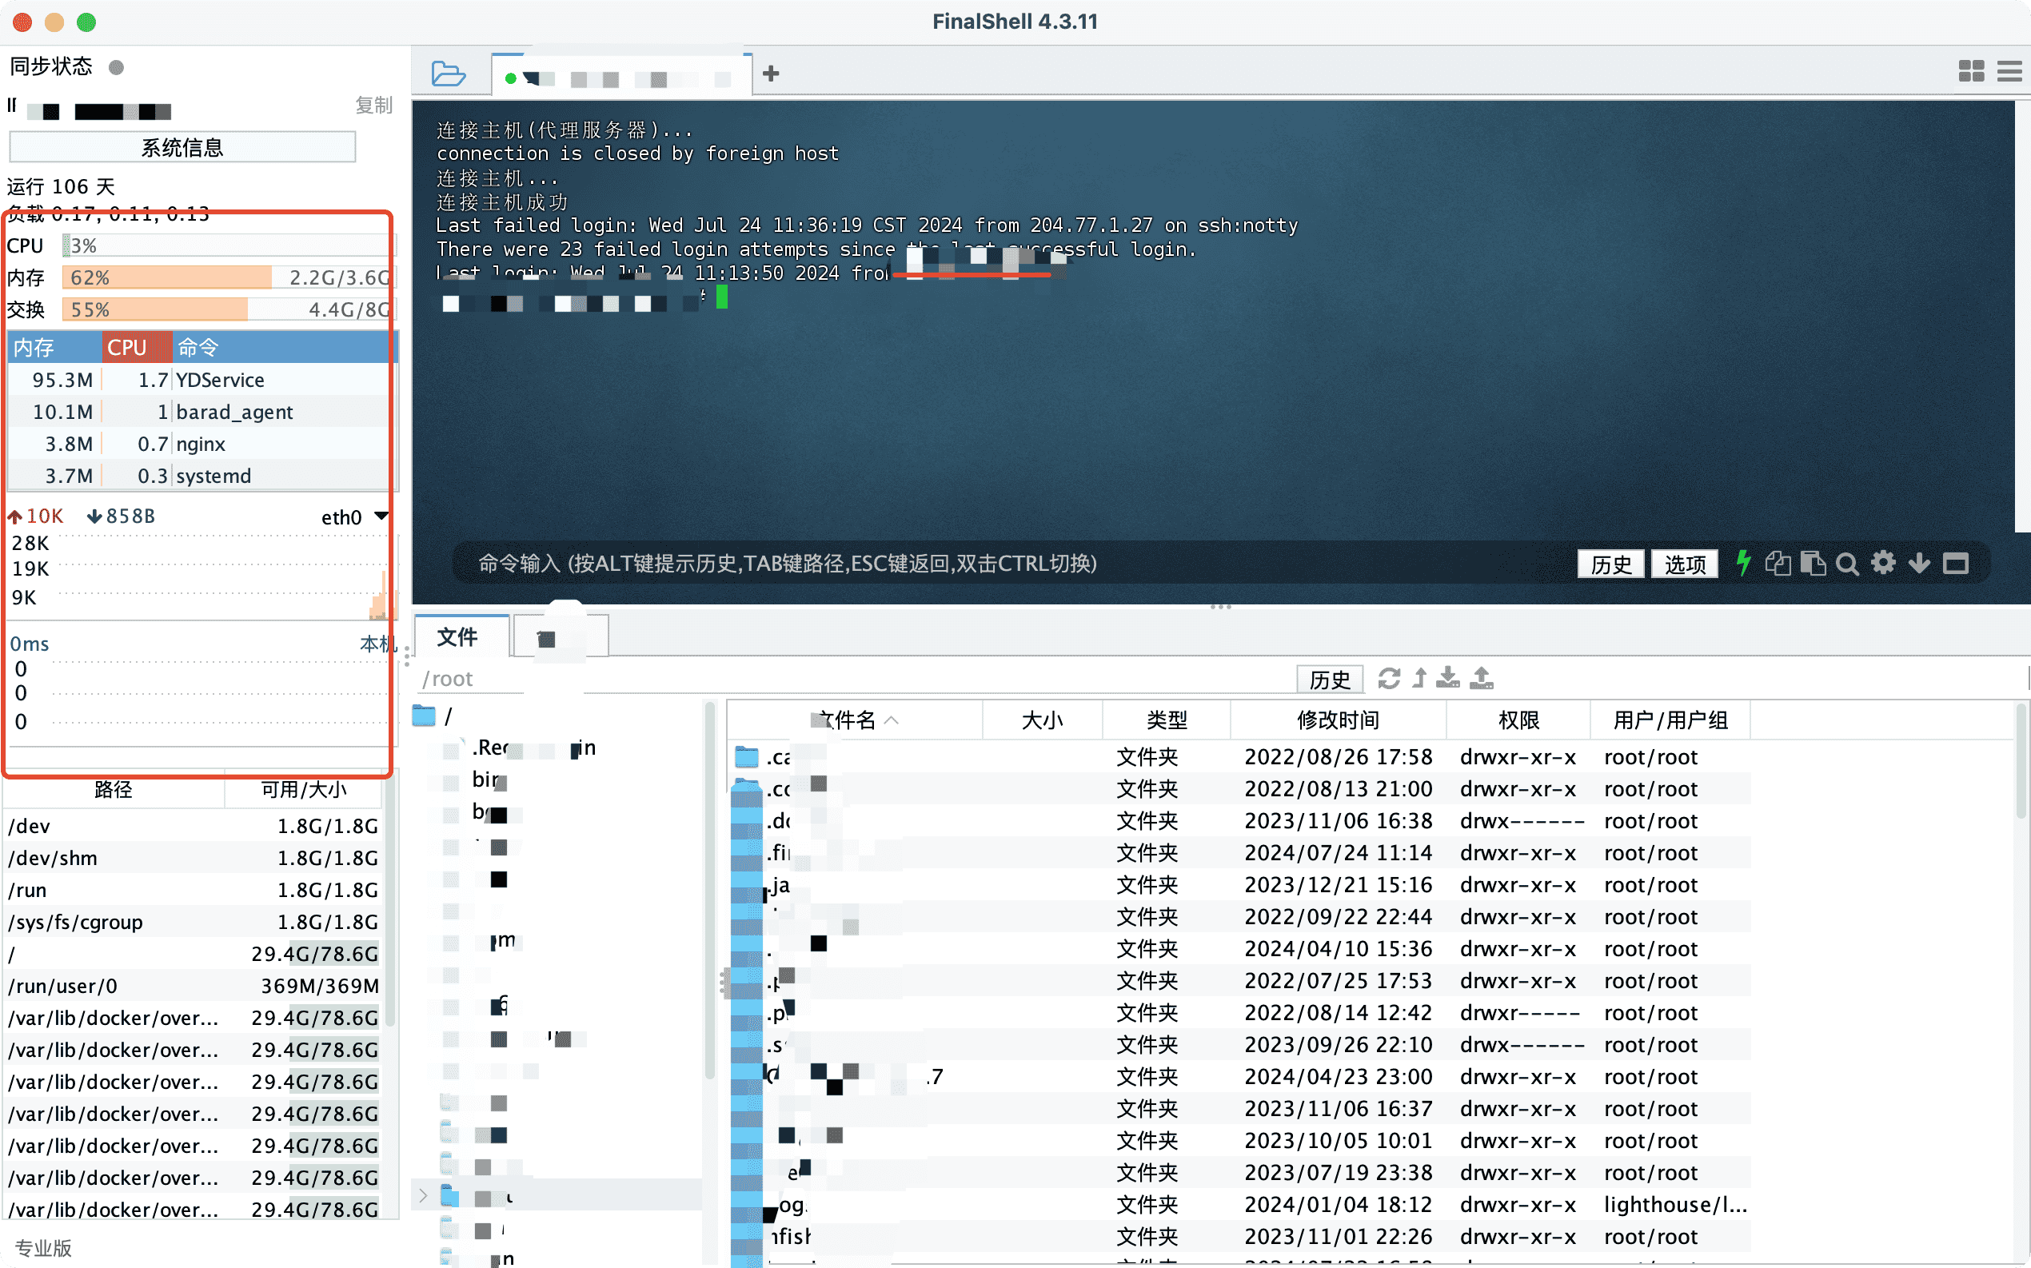Toggle fullscreen terminal window icon
2031x1268 pixels.
pyautogui.click(x=1957, y=564)
